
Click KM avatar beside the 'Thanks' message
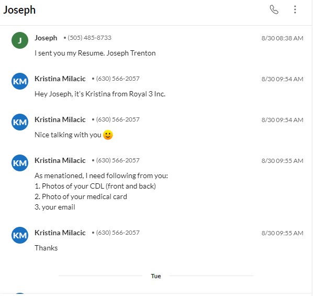click(x=19, y=235)
